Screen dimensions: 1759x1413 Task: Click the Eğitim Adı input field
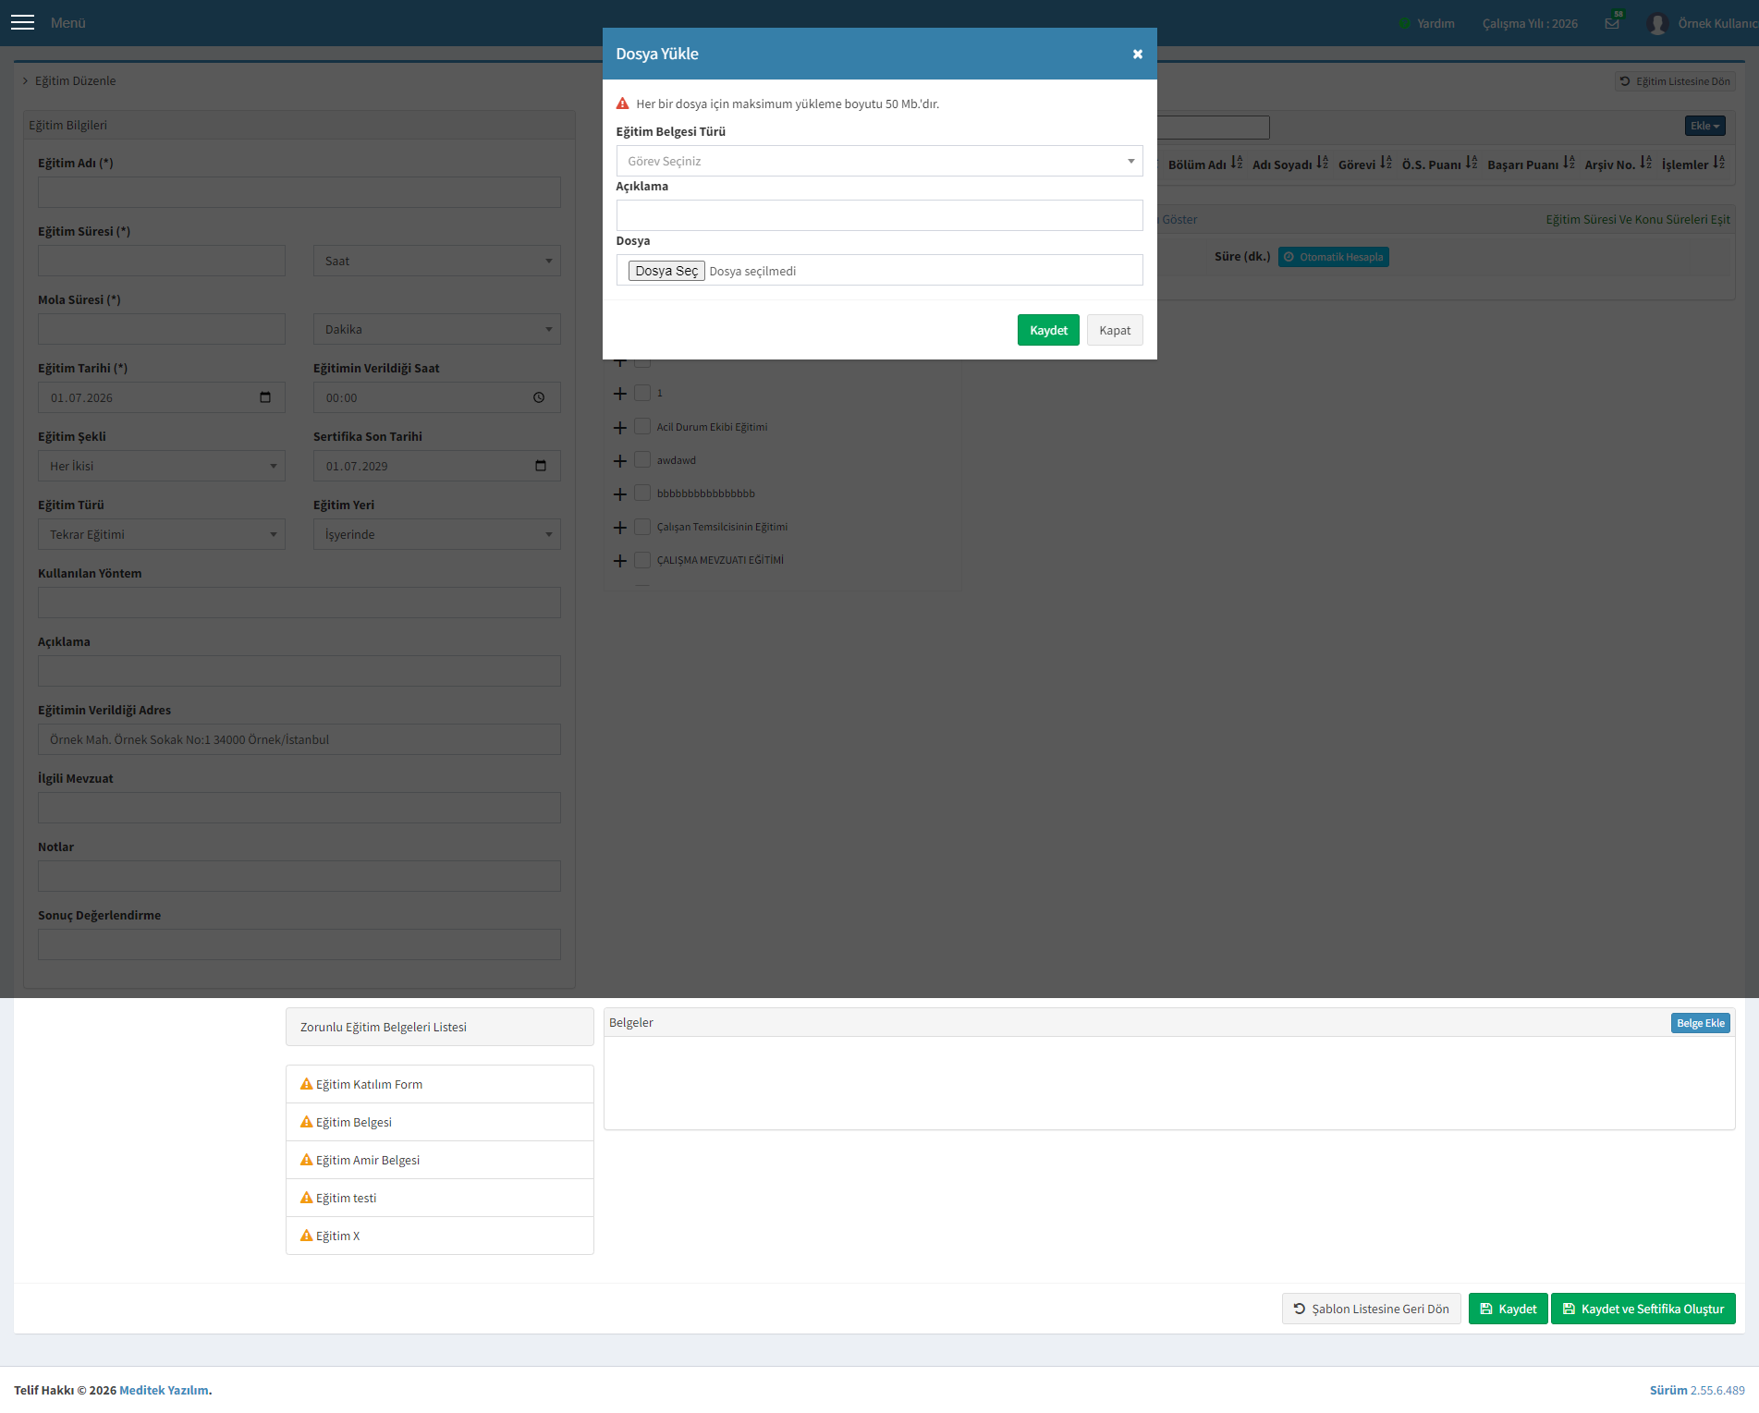coord(299,192)
